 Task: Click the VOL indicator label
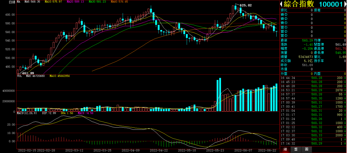(x=19, y=76)
